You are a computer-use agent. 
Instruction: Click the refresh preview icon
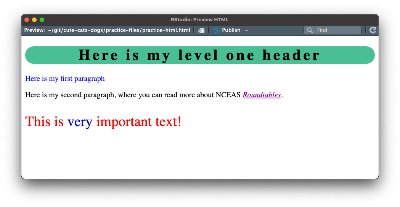373,30
